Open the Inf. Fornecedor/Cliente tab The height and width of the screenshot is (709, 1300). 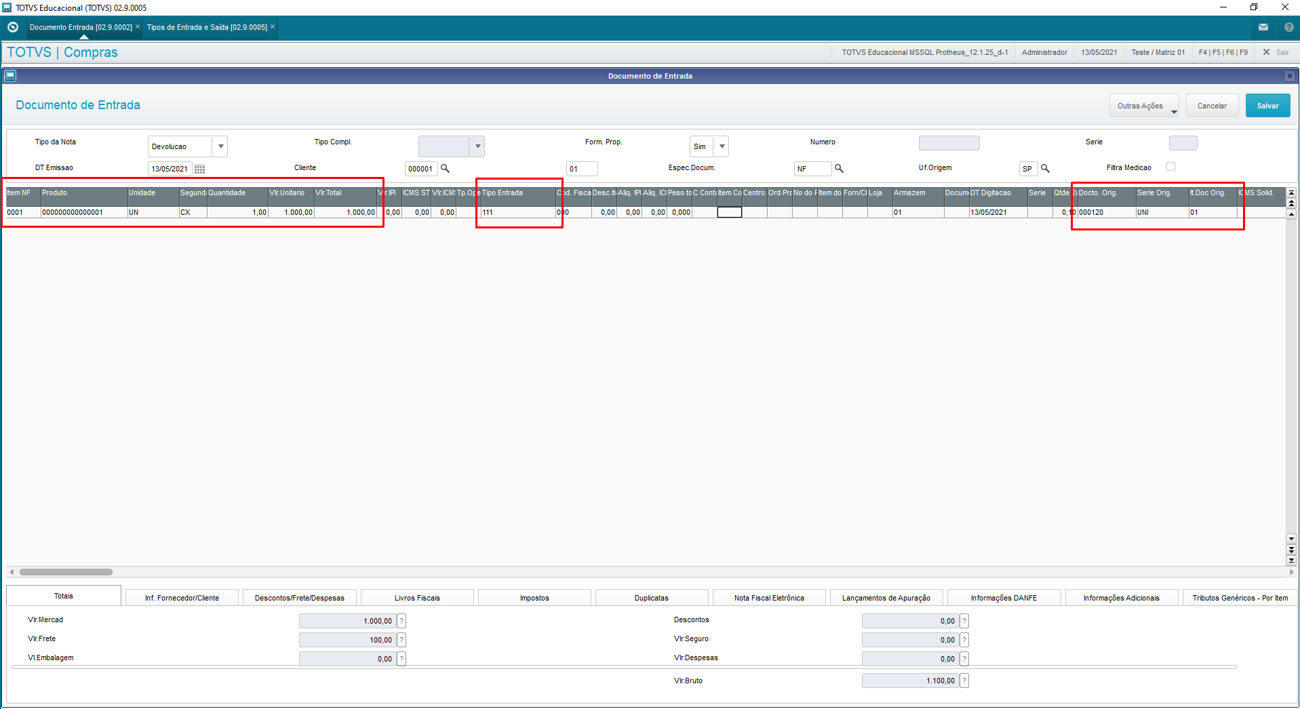coord(182,598)
